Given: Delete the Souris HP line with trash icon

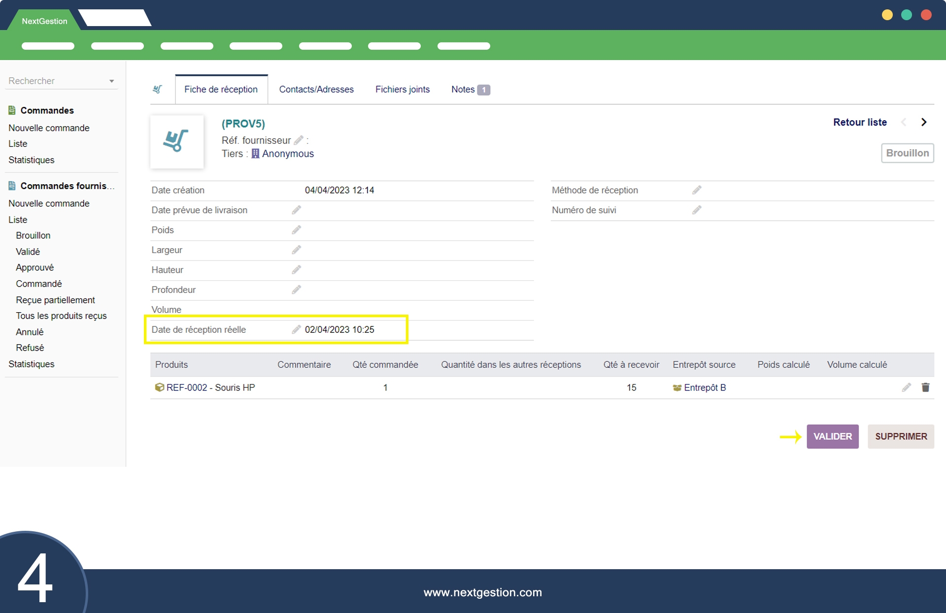Looking at the screenshot, I should tap(925, 387).
